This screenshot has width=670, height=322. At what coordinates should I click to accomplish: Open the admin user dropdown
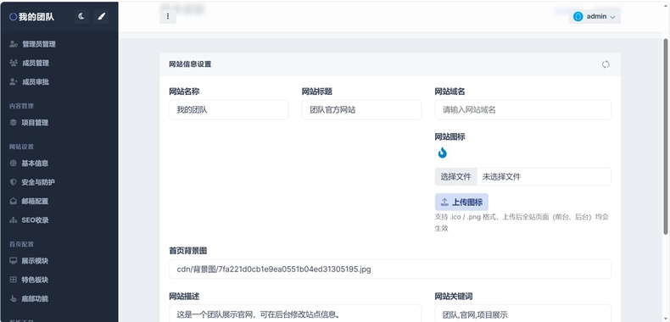click(595, 17)
